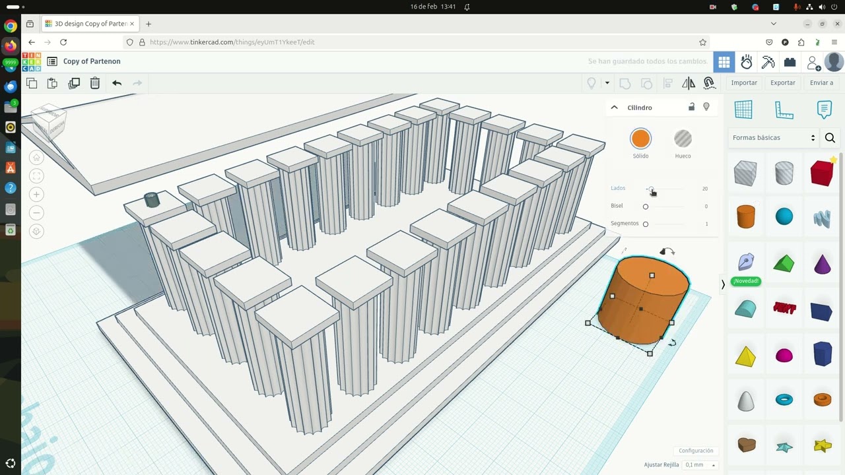The image size is (845, 475).
Task: Click the Copy tool in Tinkercad toolbar
Action: [32, 83]
